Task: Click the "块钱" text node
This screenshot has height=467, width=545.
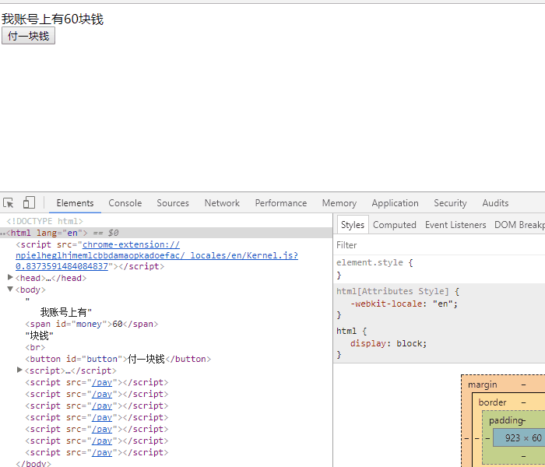Action: pyautogui.click(x=39, y=335)
